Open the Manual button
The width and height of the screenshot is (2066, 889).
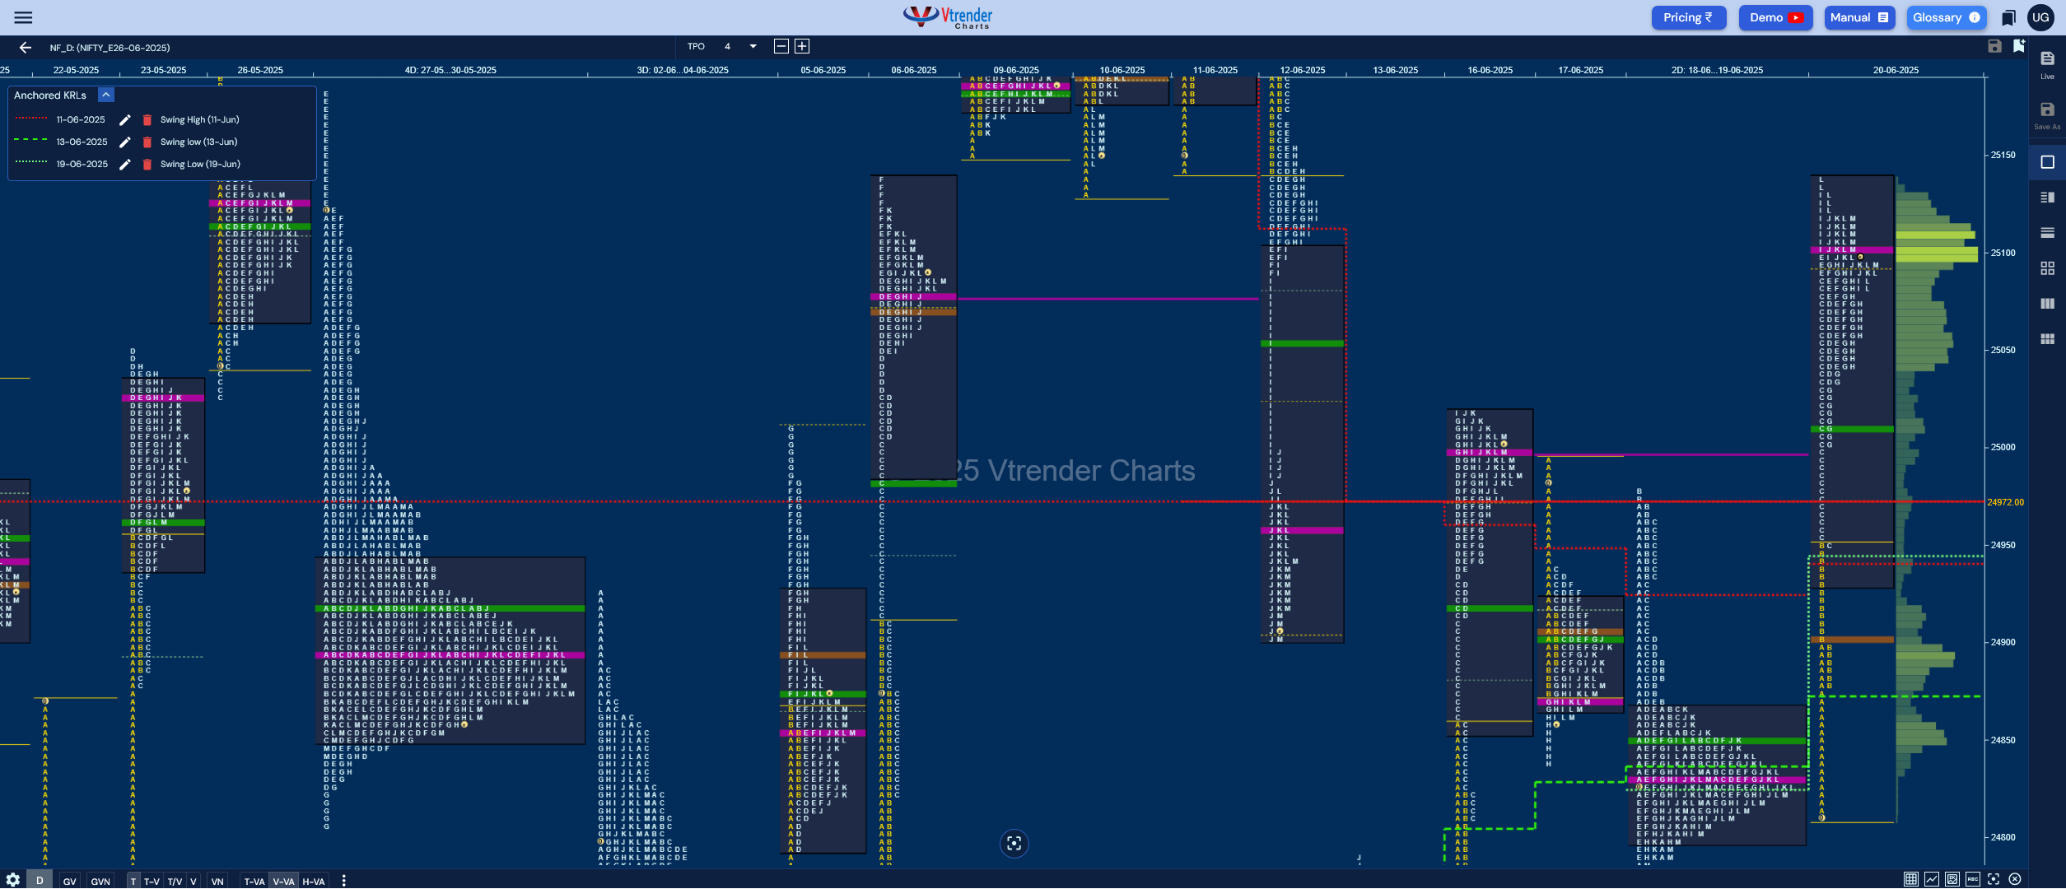(x=1859, y=17)
